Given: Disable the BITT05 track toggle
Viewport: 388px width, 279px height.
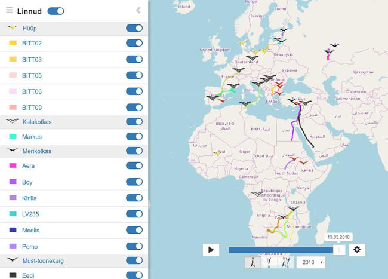Looking at the screenshot, I should [134, 75].
